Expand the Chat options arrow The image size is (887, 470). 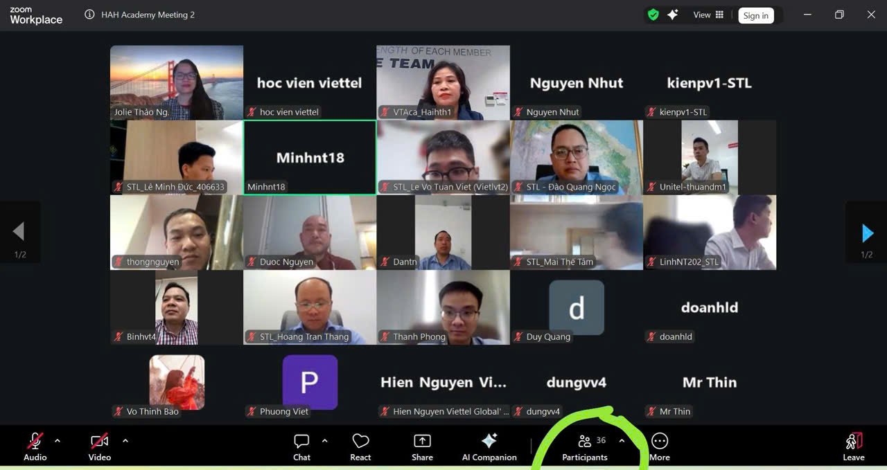pos(324,440)
